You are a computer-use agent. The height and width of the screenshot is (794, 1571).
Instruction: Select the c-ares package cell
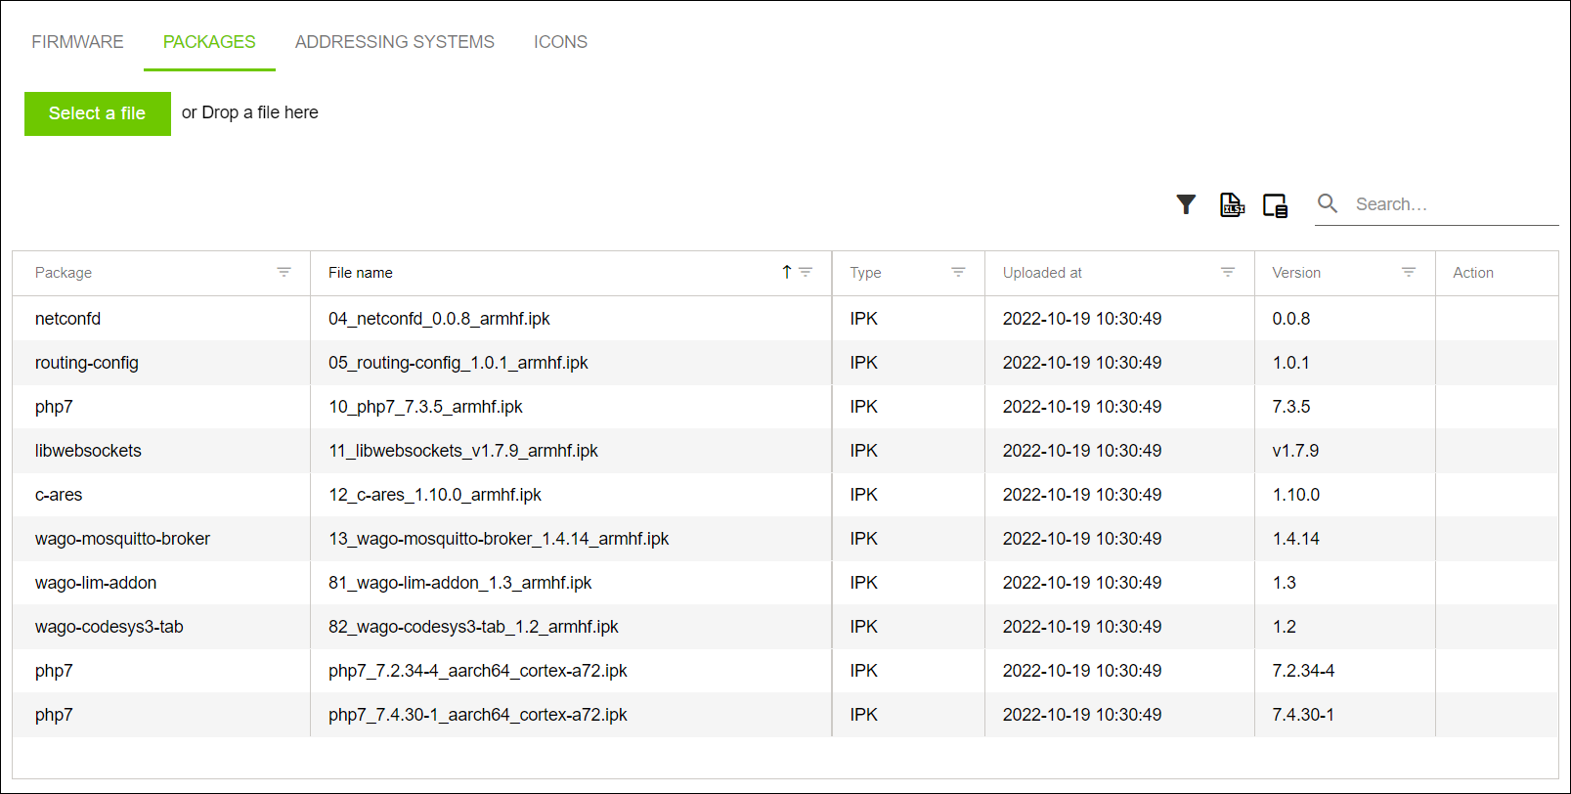tap(161, 495)
